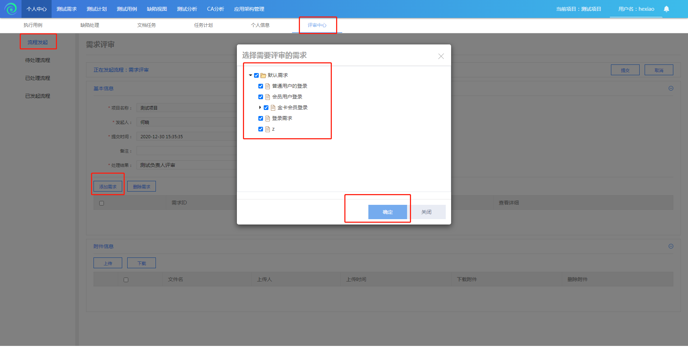Screen dimensions: 688x347
Task: Uncheck the 会员用户登录 checkbox
Action: pyautogui.click(x=261, y=97)
